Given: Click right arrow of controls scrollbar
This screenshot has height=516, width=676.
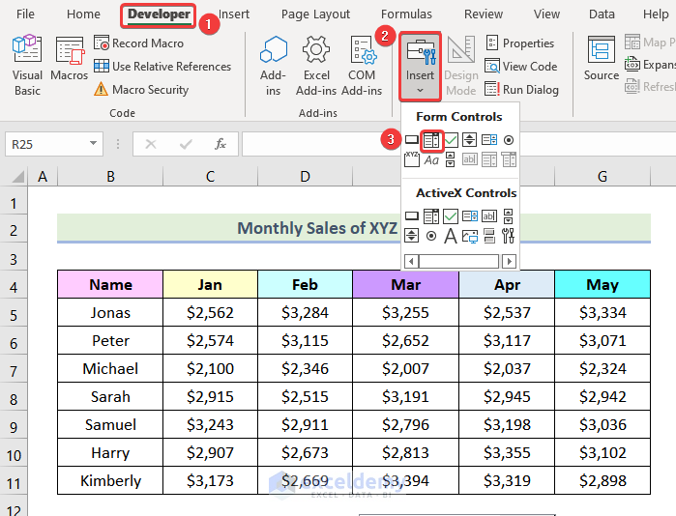Looking at the screenshot, I should tap(508, 261).
